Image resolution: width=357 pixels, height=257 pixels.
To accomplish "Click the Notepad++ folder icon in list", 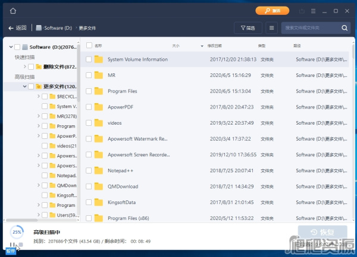I will pyautogui.click(x=99, y=171).
